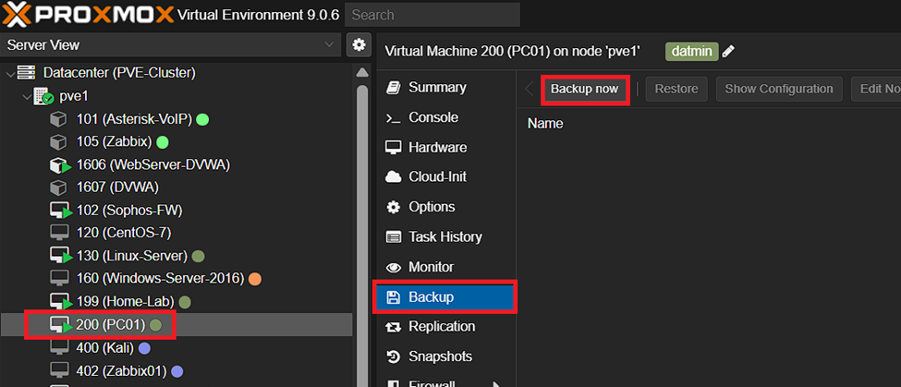The image size is (901, 387).
Task: Click the running VM icon for 102 (Sophos-FW)
Action: (60, 210)
